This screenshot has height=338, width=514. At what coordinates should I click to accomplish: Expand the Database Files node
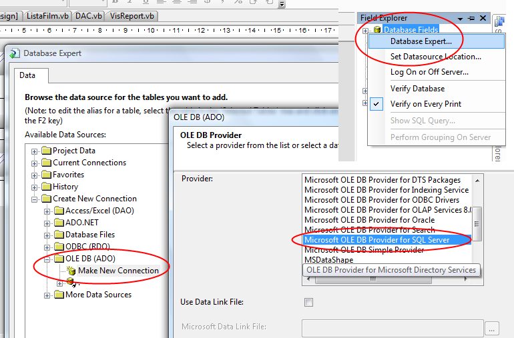point(47,235)
